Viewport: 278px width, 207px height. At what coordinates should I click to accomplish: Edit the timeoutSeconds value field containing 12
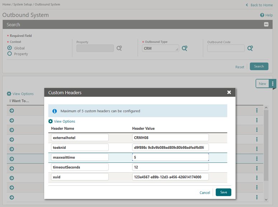[170, 167]
